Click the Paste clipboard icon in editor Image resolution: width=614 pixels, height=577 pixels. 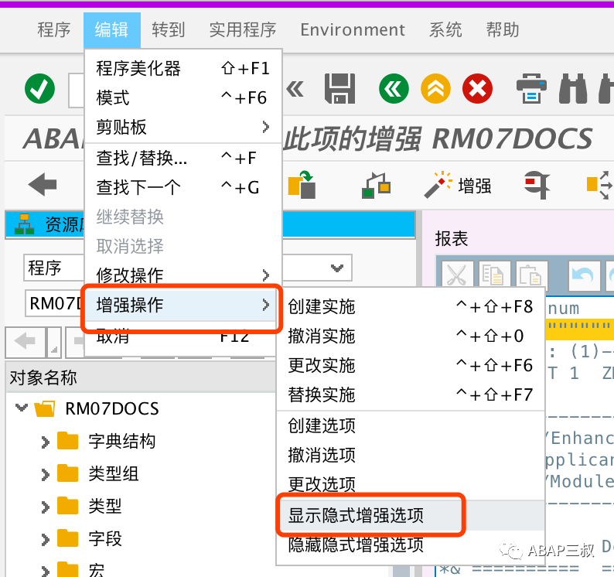point(531,275)
